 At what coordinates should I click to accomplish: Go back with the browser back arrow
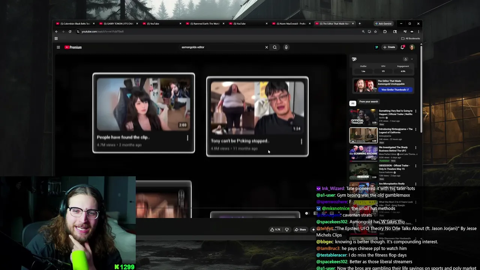tap(57, 31)
